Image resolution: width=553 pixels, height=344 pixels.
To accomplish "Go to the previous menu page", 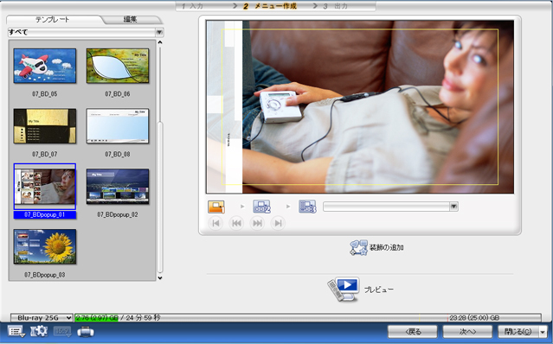I will tap(236, 223).
